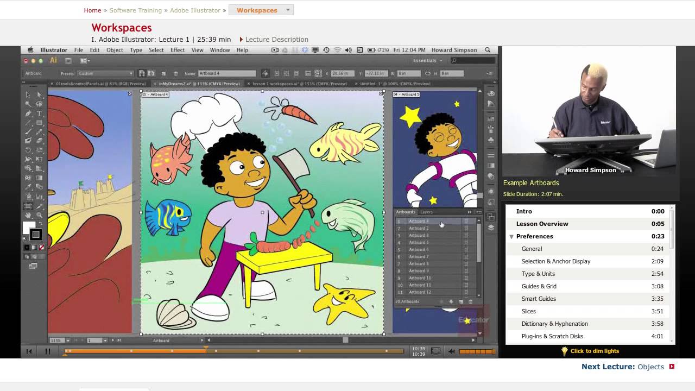Jump to Lesson Overview section

[x=542, y=224]
